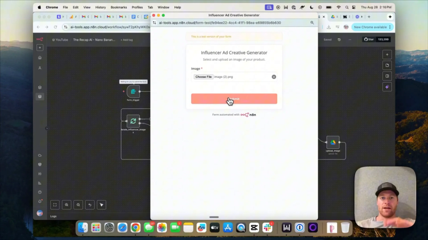Click the Choose File button

[203, 77]
